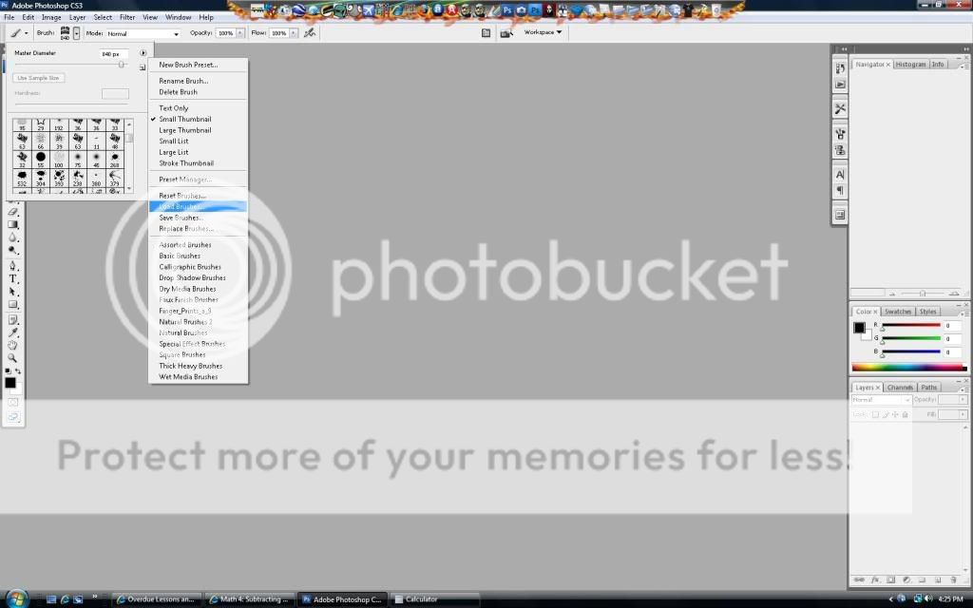The image size is (973, 608).
Task: Toggle Quick Mask mode icon
Action: [x=13, y=403]
